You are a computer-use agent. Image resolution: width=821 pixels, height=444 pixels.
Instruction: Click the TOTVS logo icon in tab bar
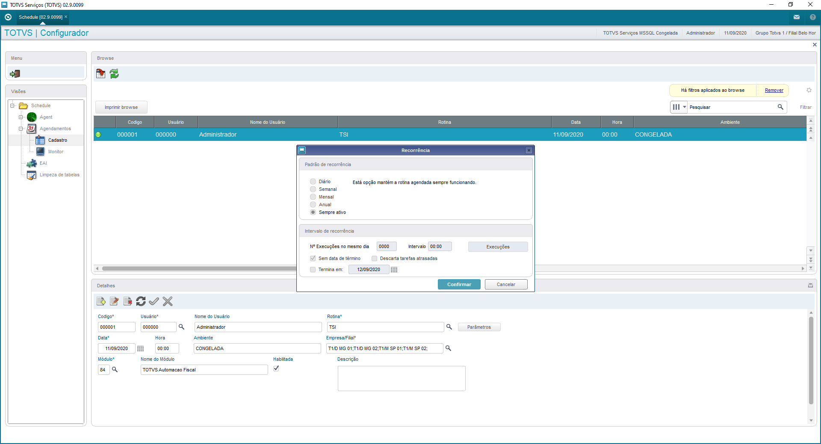[8, 17]
